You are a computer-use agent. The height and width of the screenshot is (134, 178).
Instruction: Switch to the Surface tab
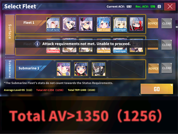click(x=10, y=35)
